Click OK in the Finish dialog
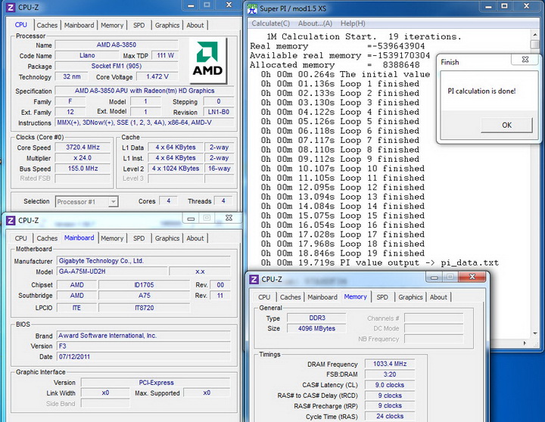This screenshot has width=545, height=422. point(506,125)
